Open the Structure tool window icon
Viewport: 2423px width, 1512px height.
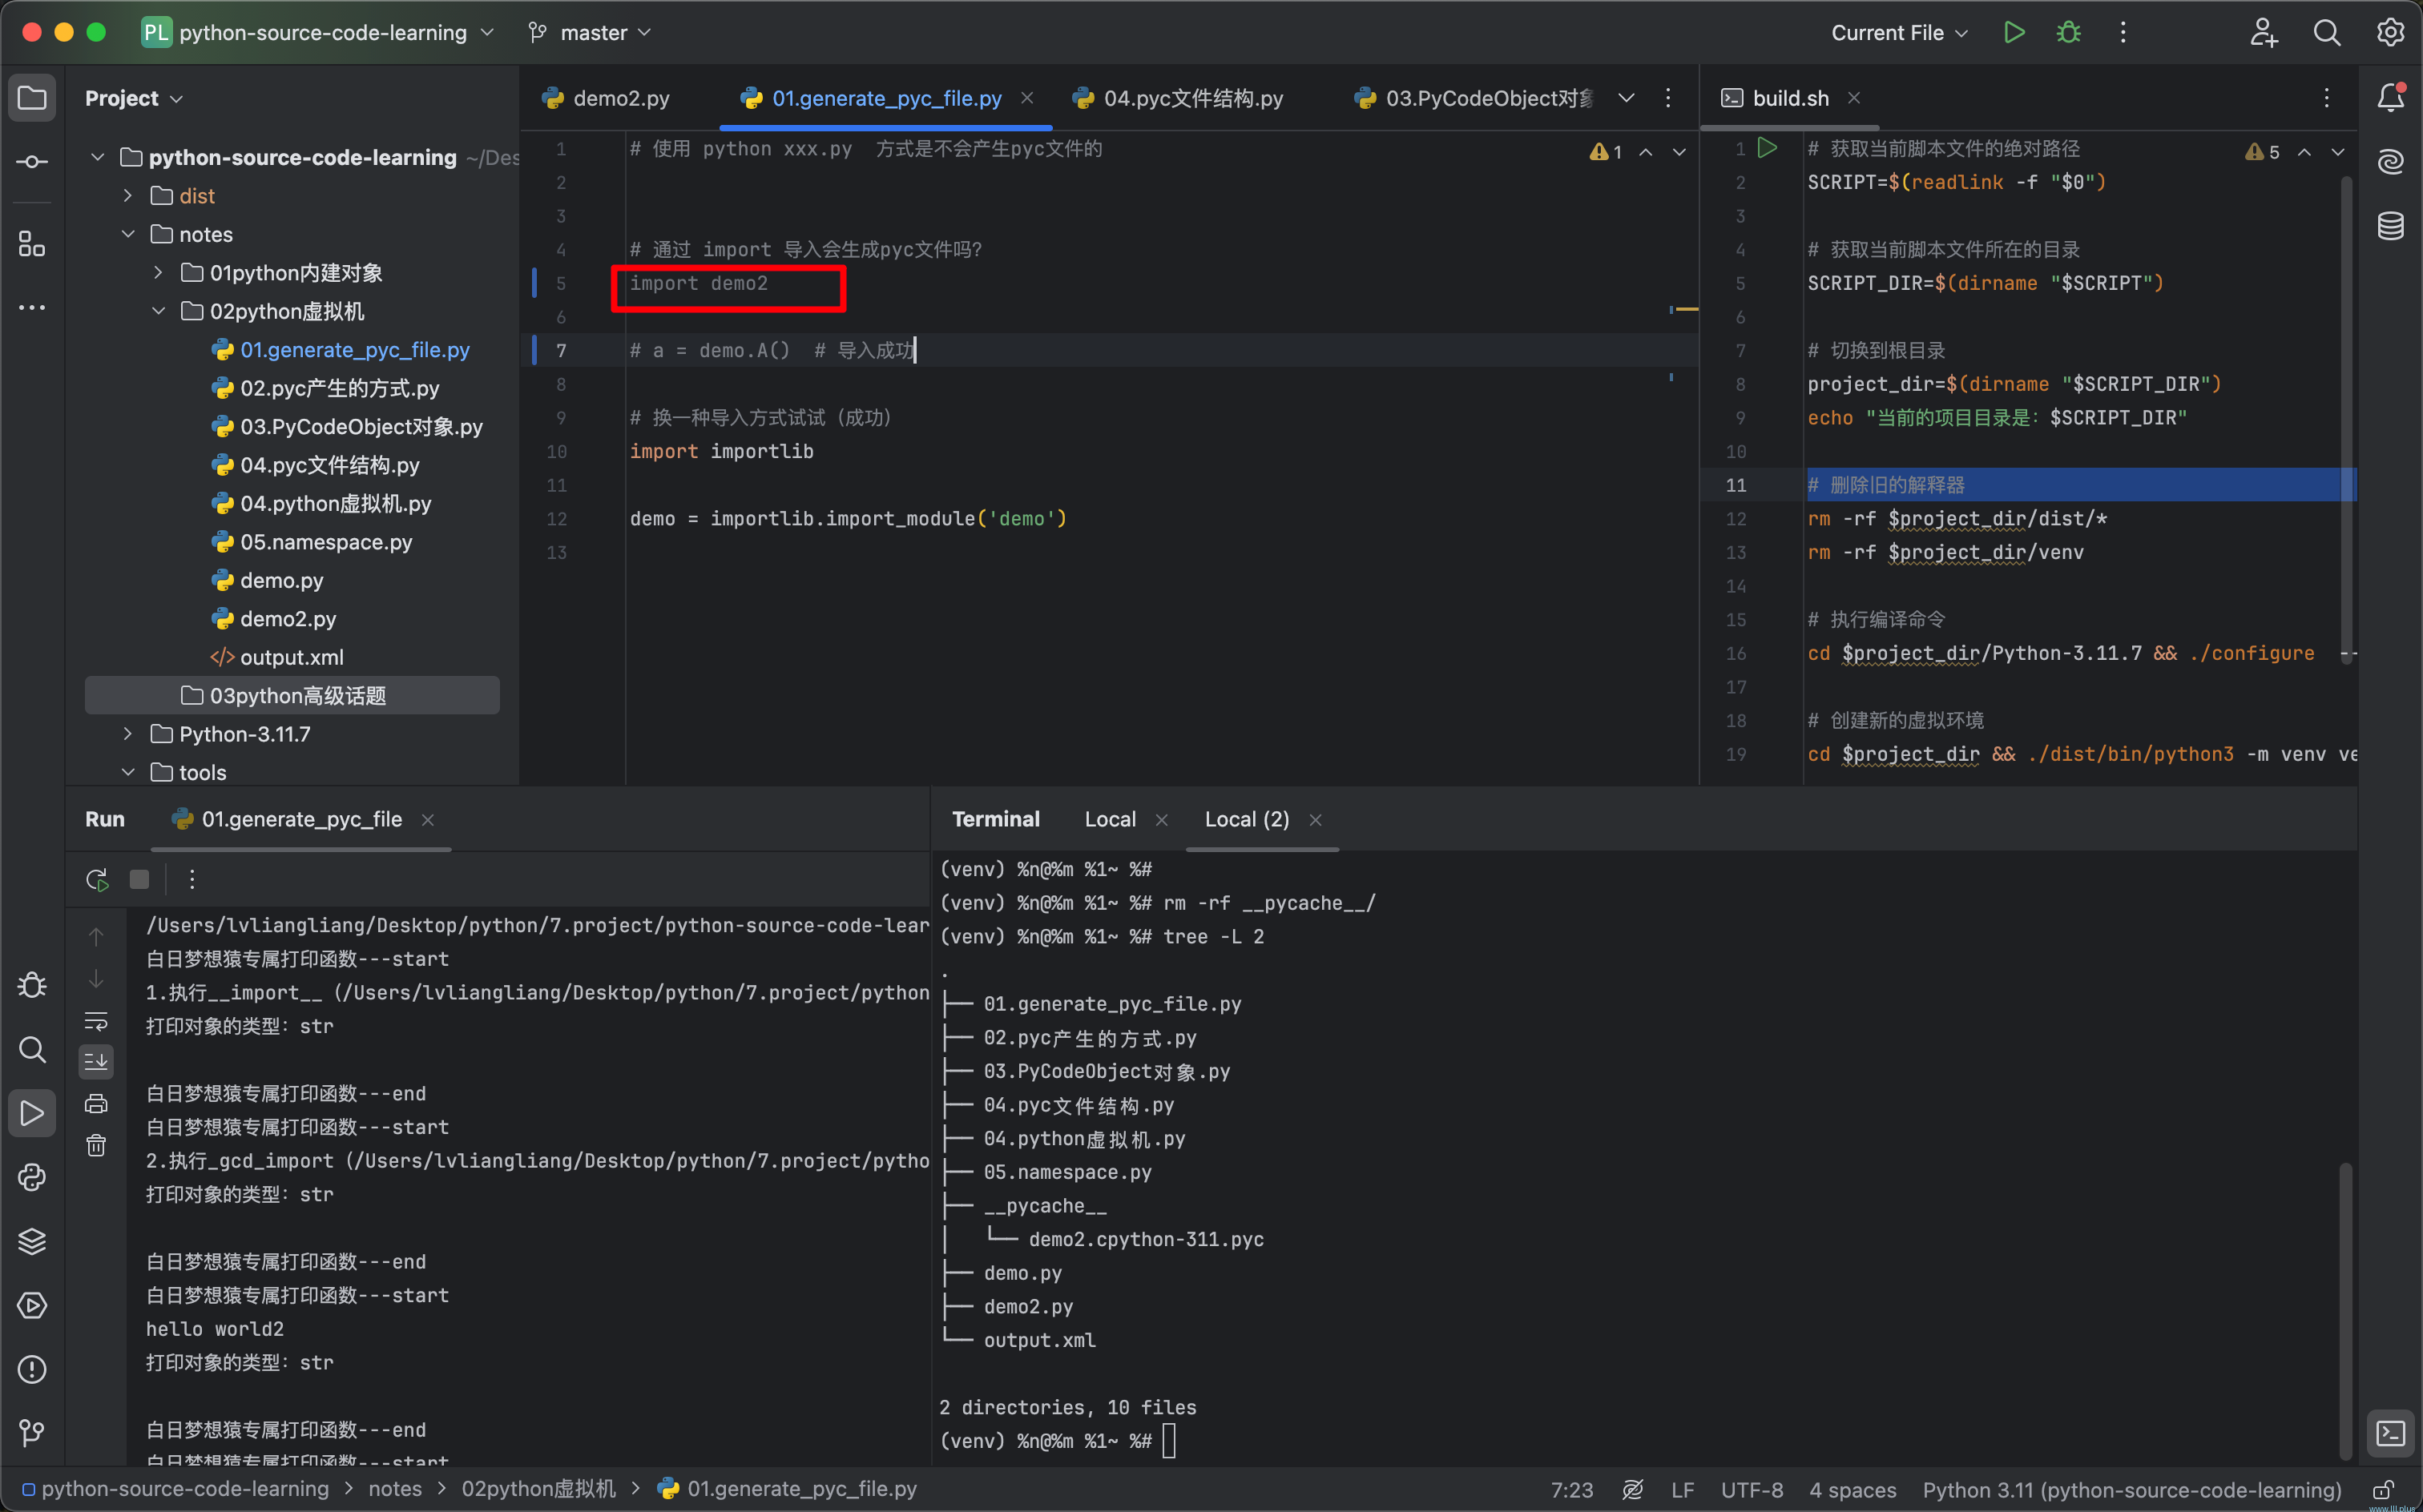coord(32,244)
